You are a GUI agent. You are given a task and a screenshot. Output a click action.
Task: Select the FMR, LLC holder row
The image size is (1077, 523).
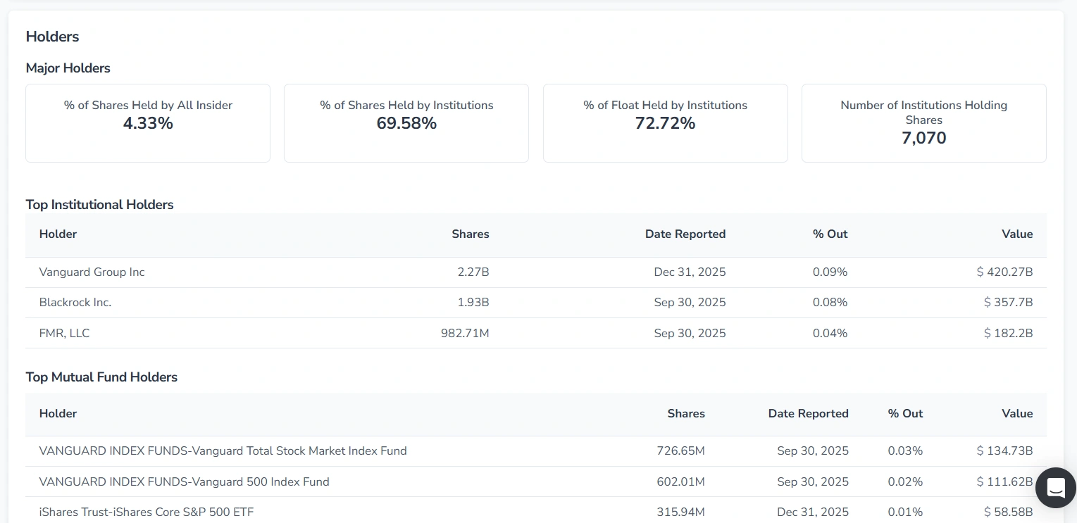pos(64,333)
